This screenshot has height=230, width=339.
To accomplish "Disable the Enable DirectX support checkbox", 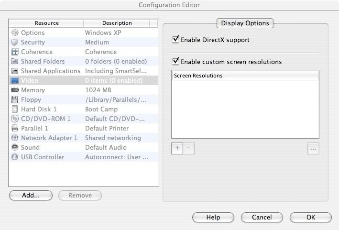I will [175, 40].
